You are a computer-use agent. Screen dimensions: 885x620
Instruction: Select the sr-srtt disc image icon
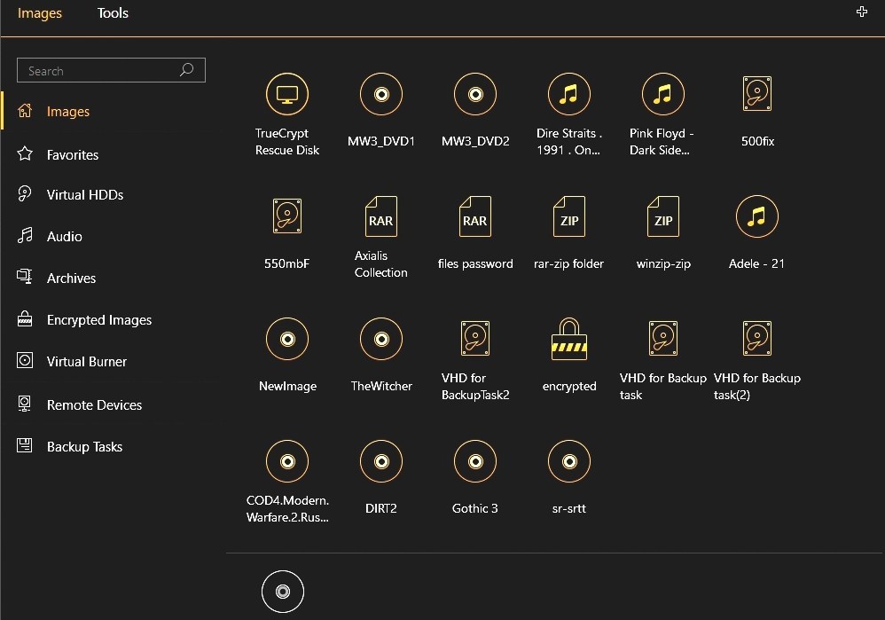[x=569, y=461]
